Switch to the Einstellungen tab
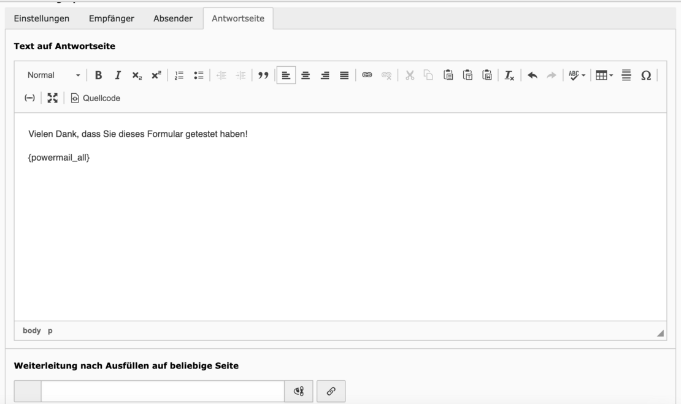This screenshot has width=681, height=404. pyautogui.click(x=42, y=18)
